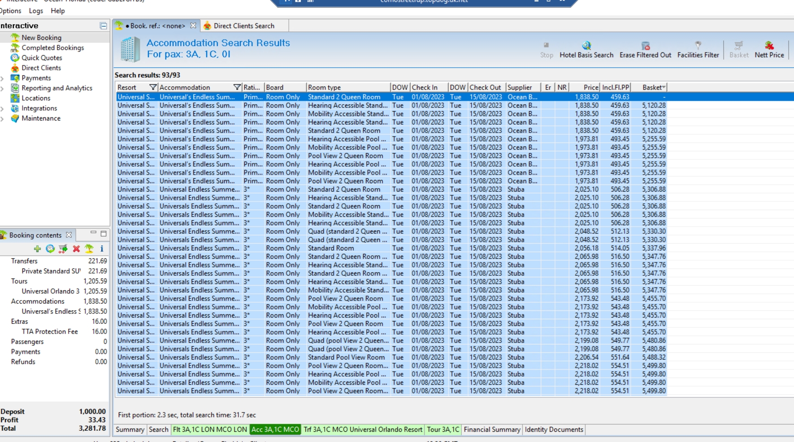This screenshot has height=442, width=794.
Task: Close the Book. ref. <none> tab
Action: pyautogui.click(x=193, y=26)
